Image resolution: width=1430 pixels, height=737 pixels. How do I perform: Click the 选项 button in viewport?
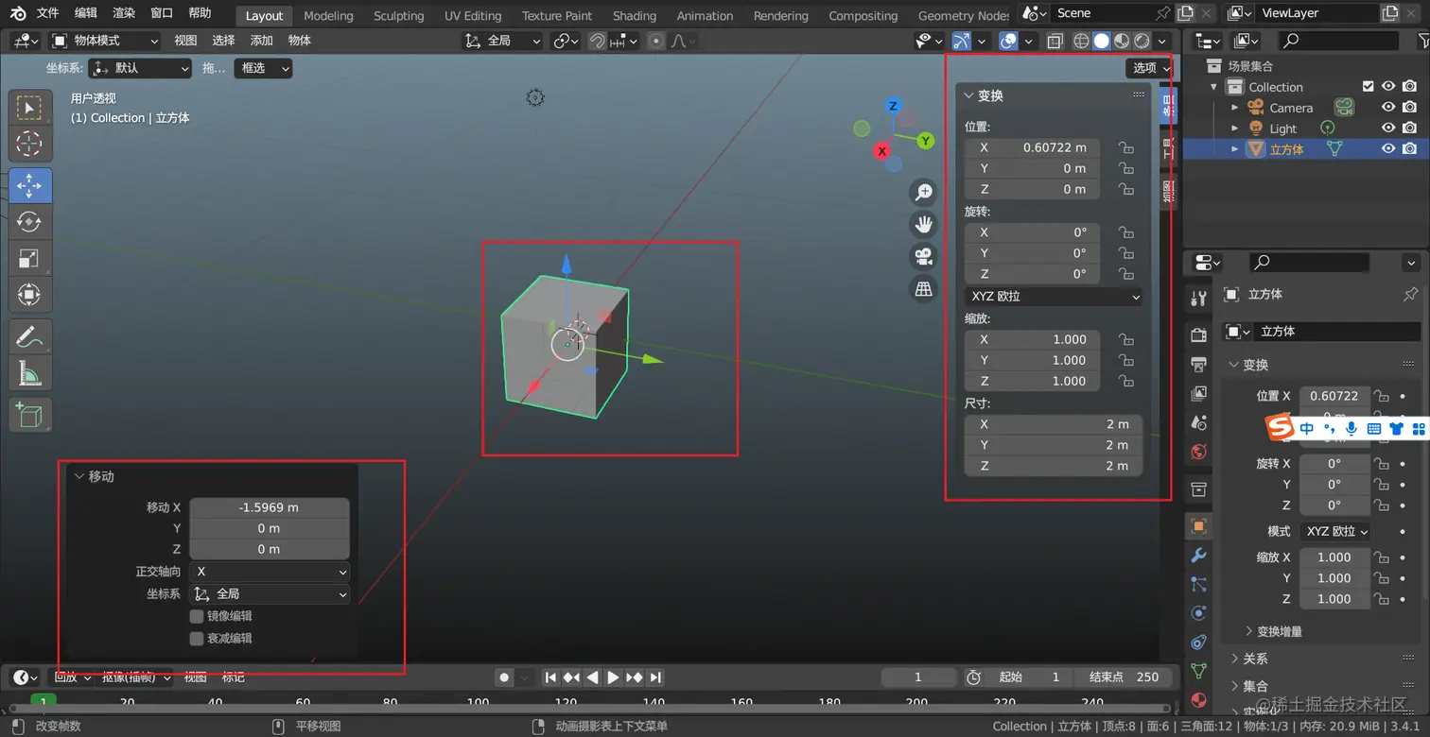click(1150, 68)
